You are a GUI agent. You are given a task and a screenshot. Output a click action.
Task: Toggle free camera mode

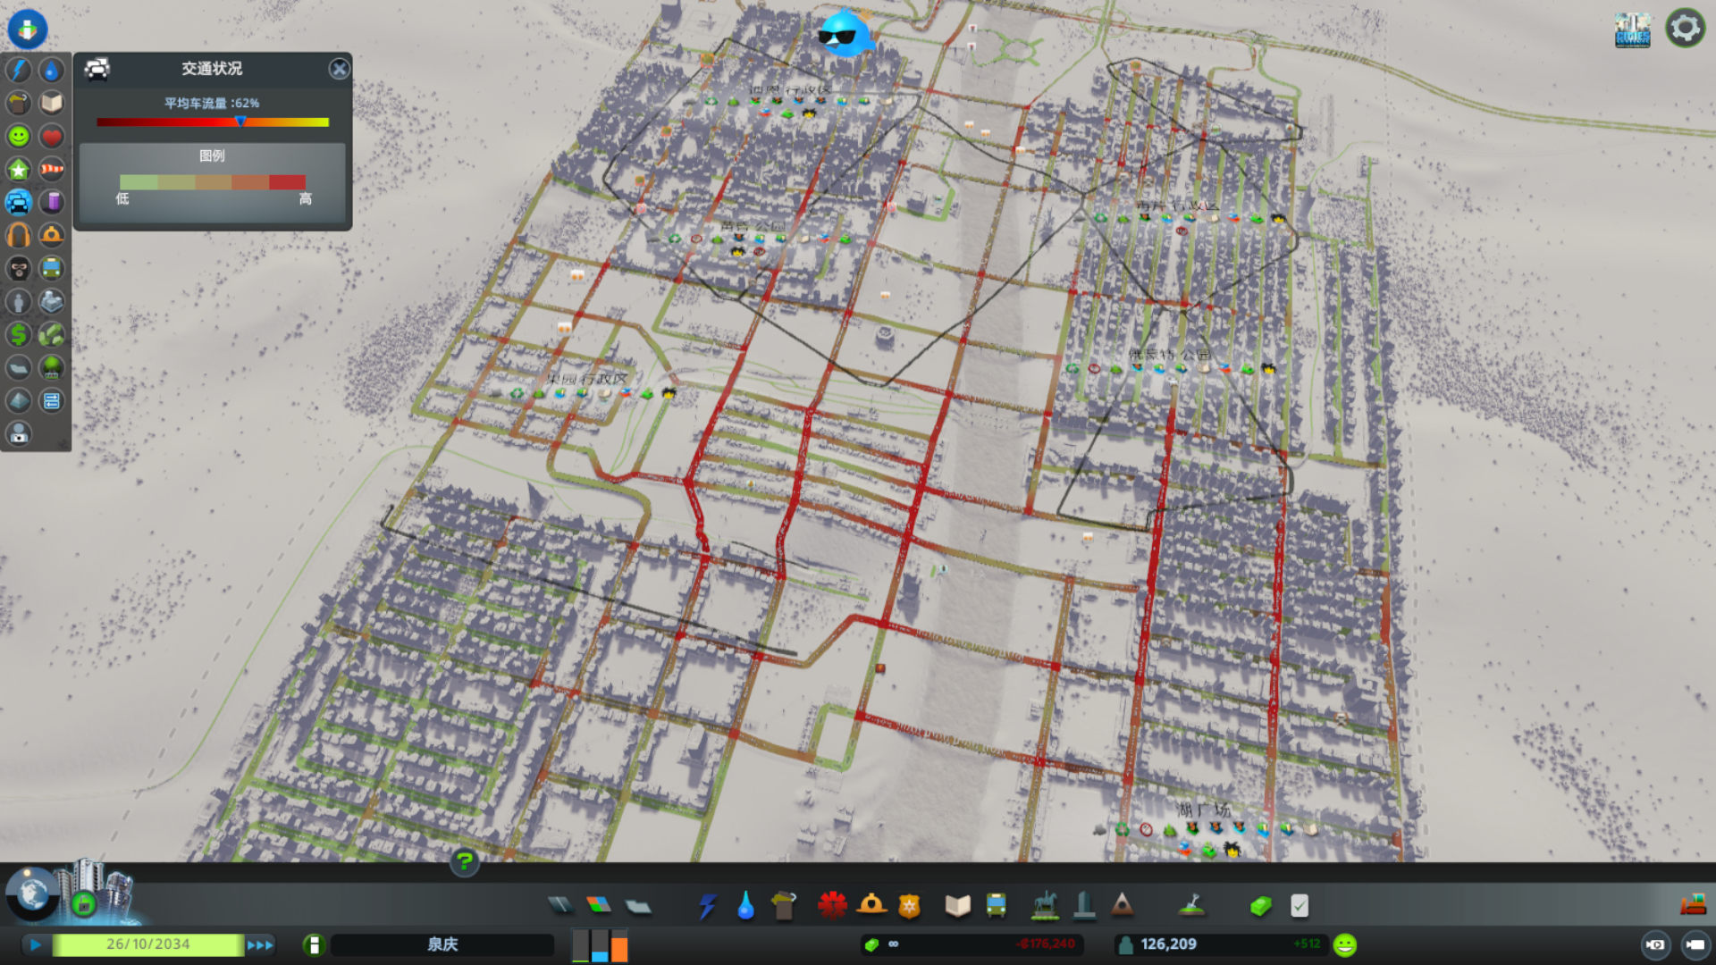point(1695,944)
